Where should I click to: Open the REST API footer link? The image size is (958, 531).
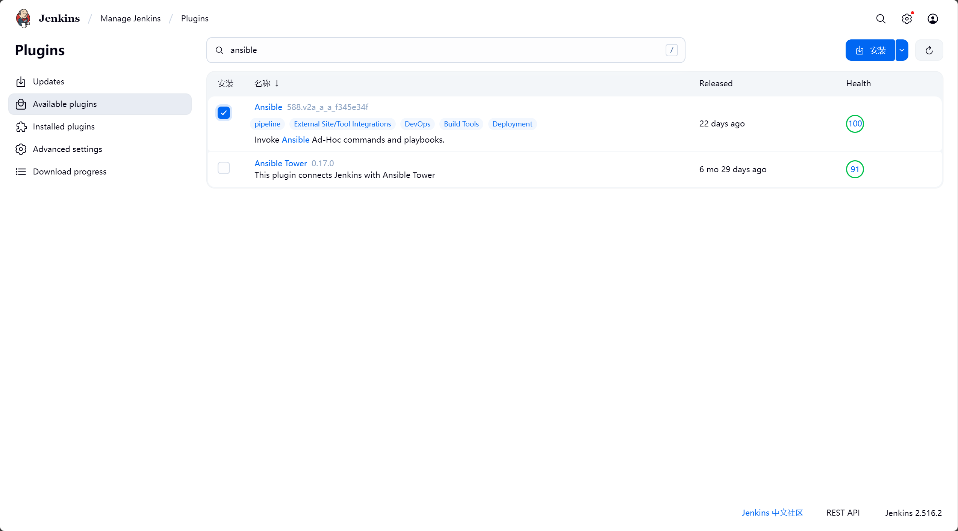point(843,513)
